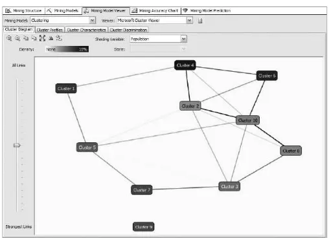Click the refresh viewer icon beside Viewer dropdown

pyautogui.click(x=200, y=21)
